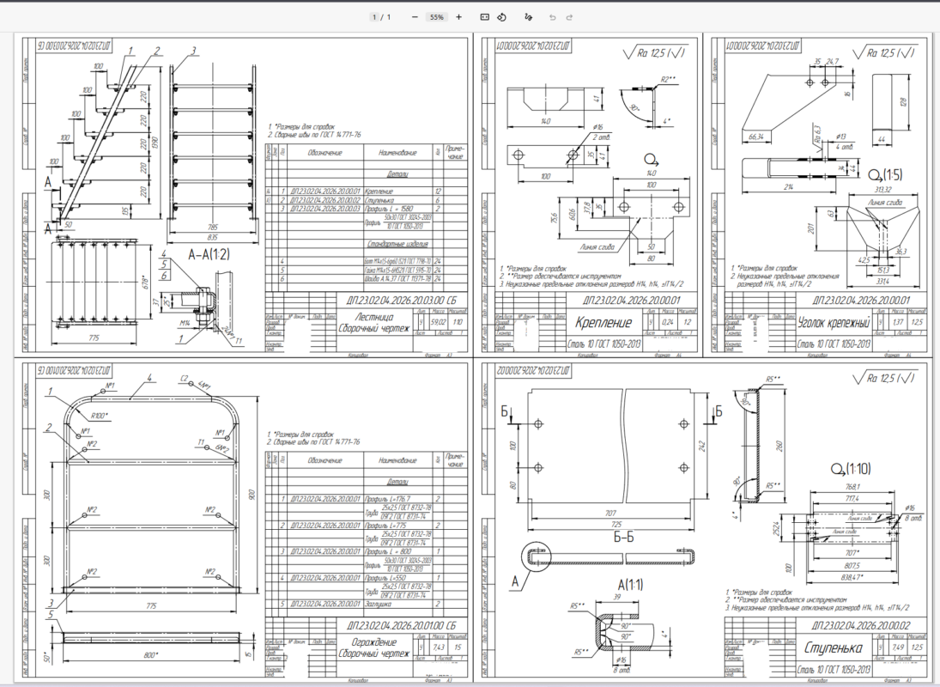Image resolution: width=940 pixels, height=687 pixels.
Task: Click the Лестница Сборочный чертеж title
Action: 374,323
